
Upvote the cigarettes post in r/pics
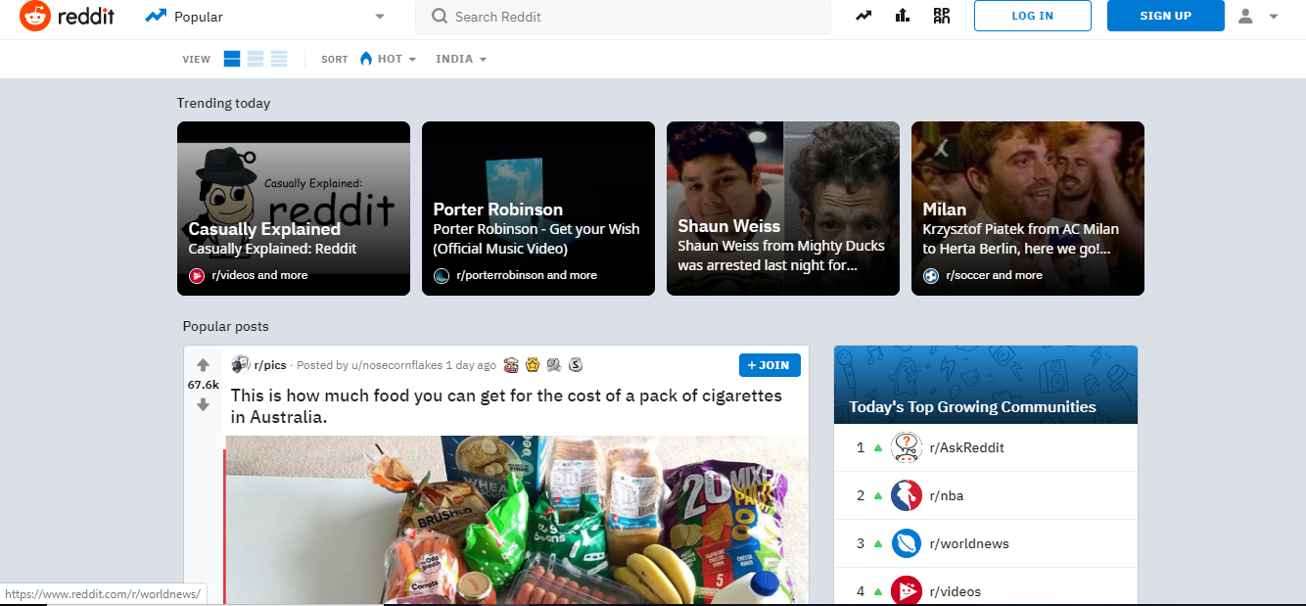(203, 365)
